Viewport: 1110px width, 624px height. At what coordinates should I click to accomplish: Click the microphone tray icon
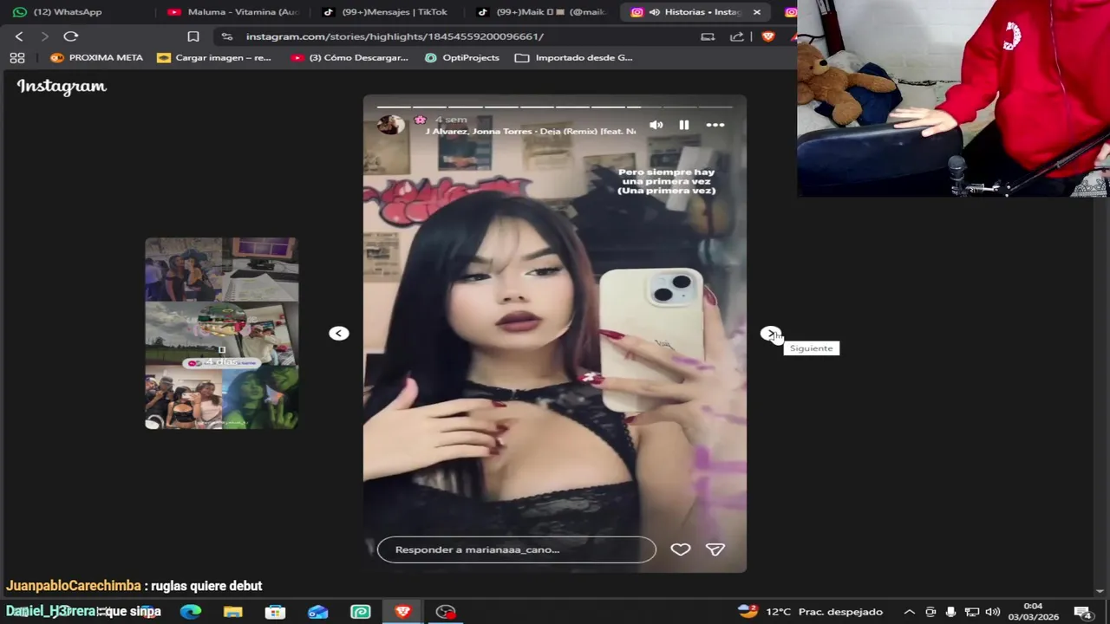click(x=951, y=612)
